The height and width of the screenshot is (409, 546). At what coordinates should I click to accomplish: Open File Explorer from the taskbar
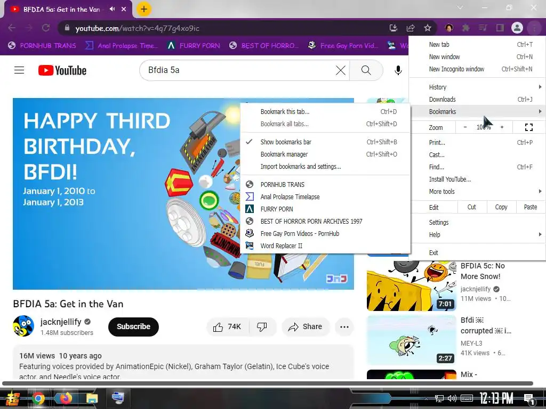pyautogui.click(x=92, y=398)
